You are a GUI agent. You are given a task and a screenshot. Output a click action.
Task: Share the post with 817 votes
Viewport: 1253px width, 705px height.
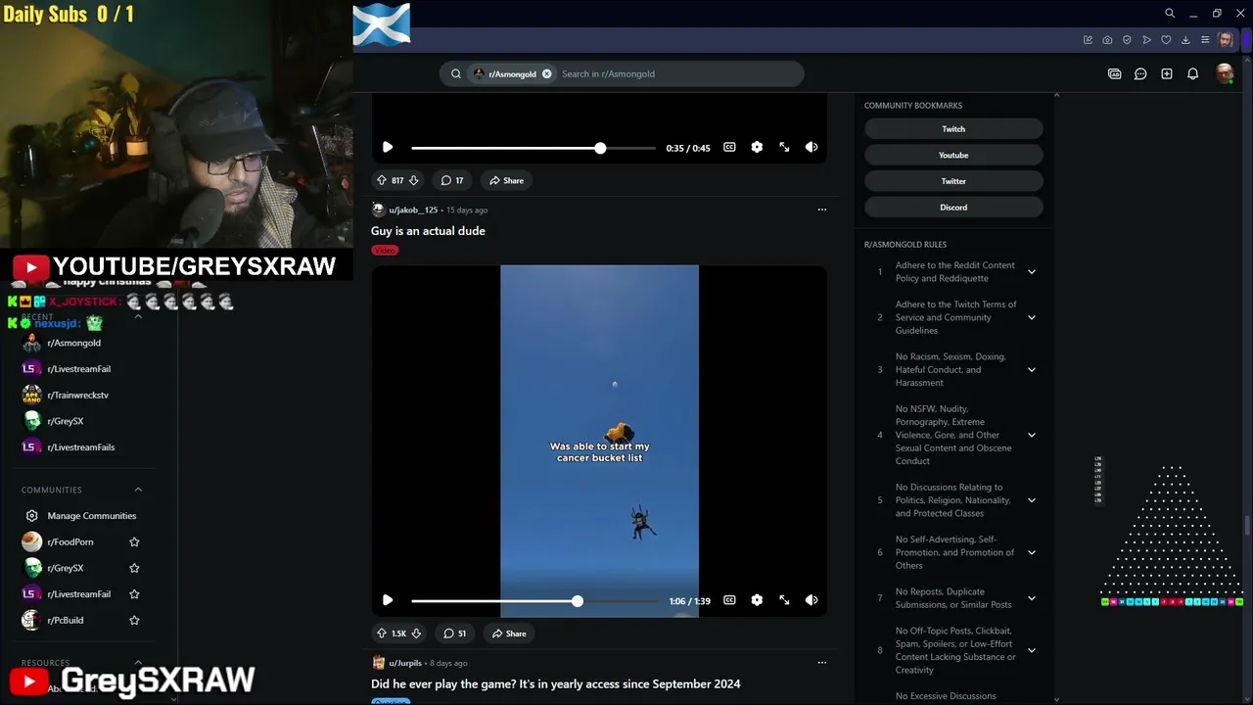pyautogui.click(x=507, y=180)
